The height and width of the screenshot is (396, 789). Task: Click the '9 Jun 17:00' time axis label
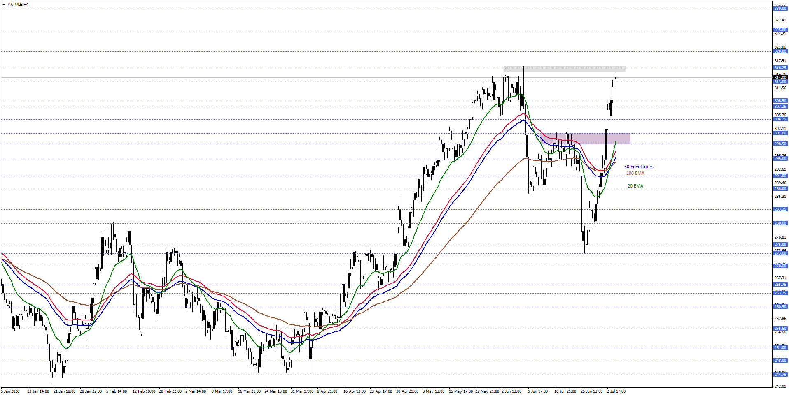tap(538, 391)
